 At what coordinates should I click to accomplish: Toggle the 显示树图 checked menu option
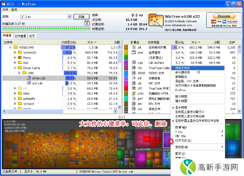tap(182, 108)
